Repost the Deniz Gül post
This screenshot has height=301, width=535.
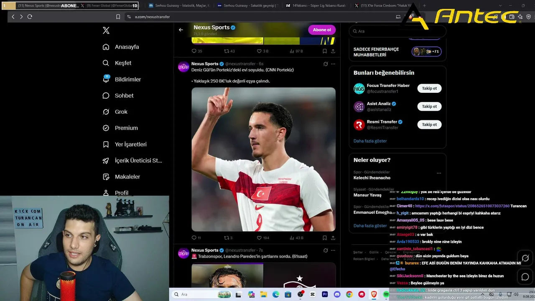pos(228,238)
